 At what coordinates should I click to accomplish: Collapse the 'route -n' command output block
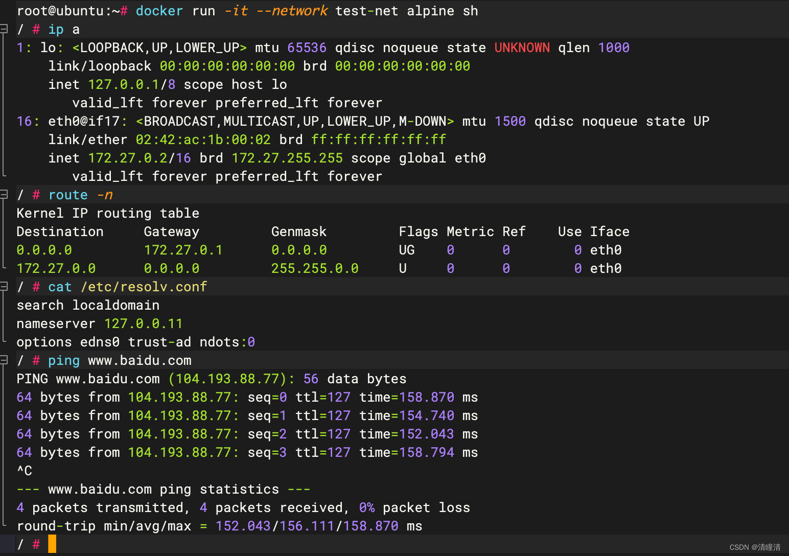4,195
